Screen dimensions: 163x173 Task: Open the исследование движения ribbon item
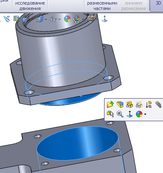(x=30, y=6)
